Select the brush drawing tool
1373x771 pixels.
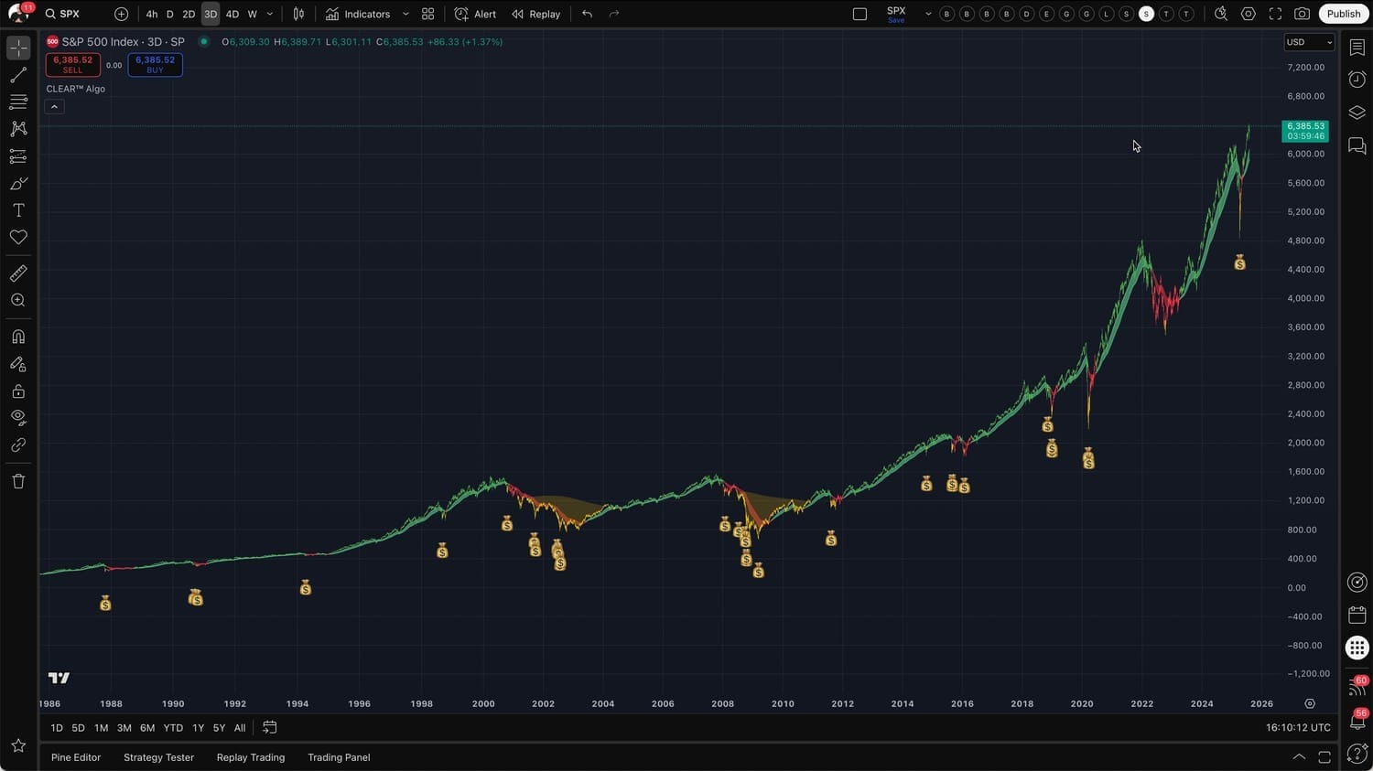[x=18, y=184]
